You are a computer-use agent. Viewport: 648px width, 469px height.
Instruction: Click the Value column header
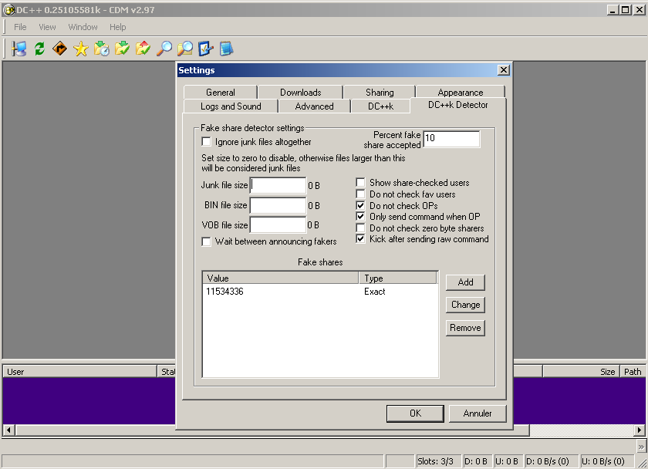coord(281,278)
